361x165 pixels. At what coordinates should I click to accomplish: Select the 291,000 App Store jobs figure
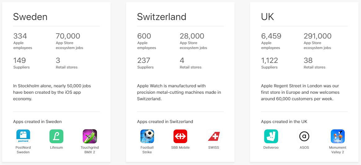coord(318,36)
